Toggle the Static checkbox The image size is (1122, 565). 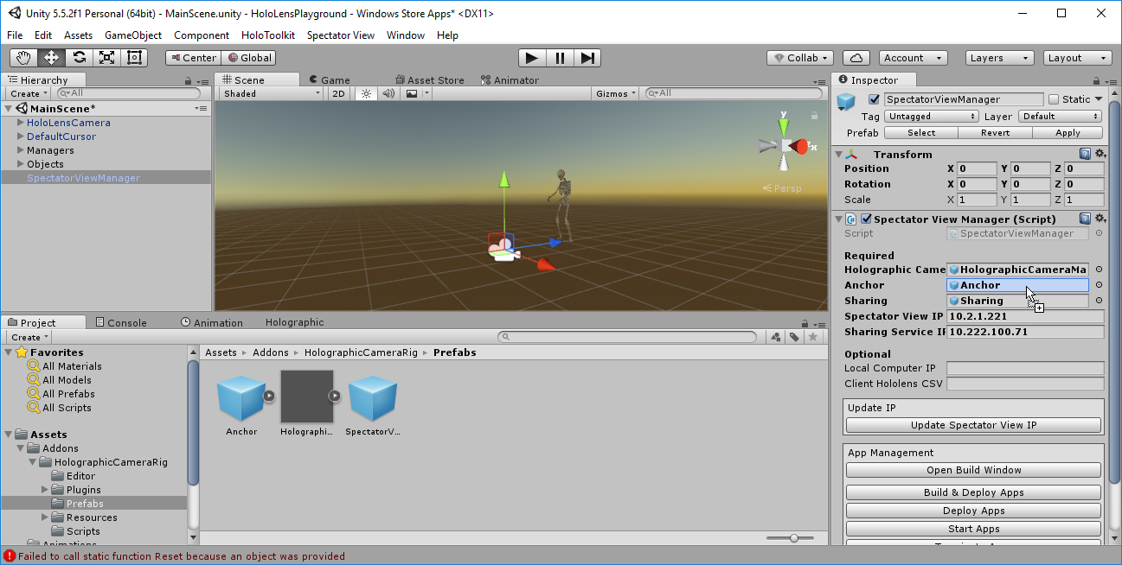pos(1054,99)
